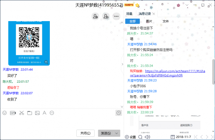Open more input options bubble icon

tap(52, 113)
